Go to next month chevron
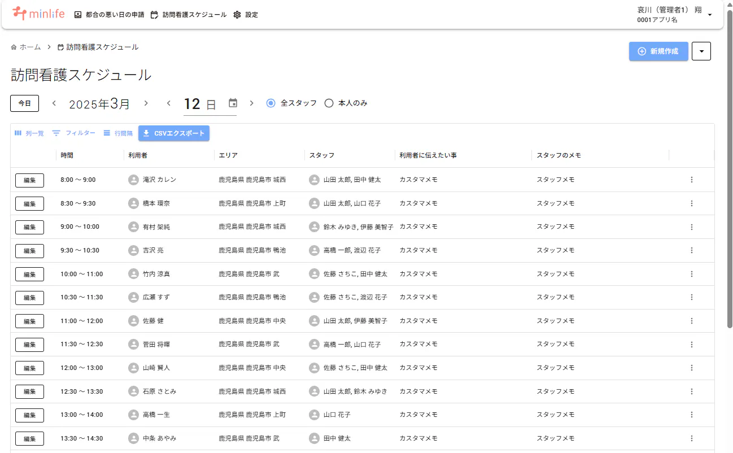Viewport: 733px width, 453px height. click(x=146, y=103)
